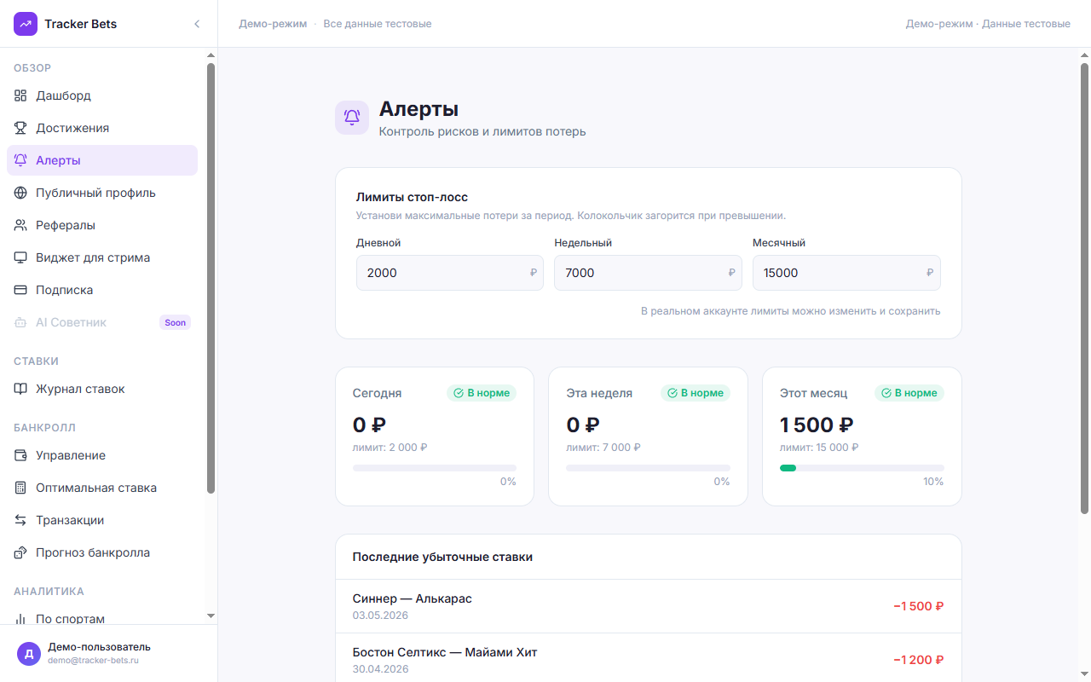
Task: Go to the Подписка page
Action: (x=102, y=290)
